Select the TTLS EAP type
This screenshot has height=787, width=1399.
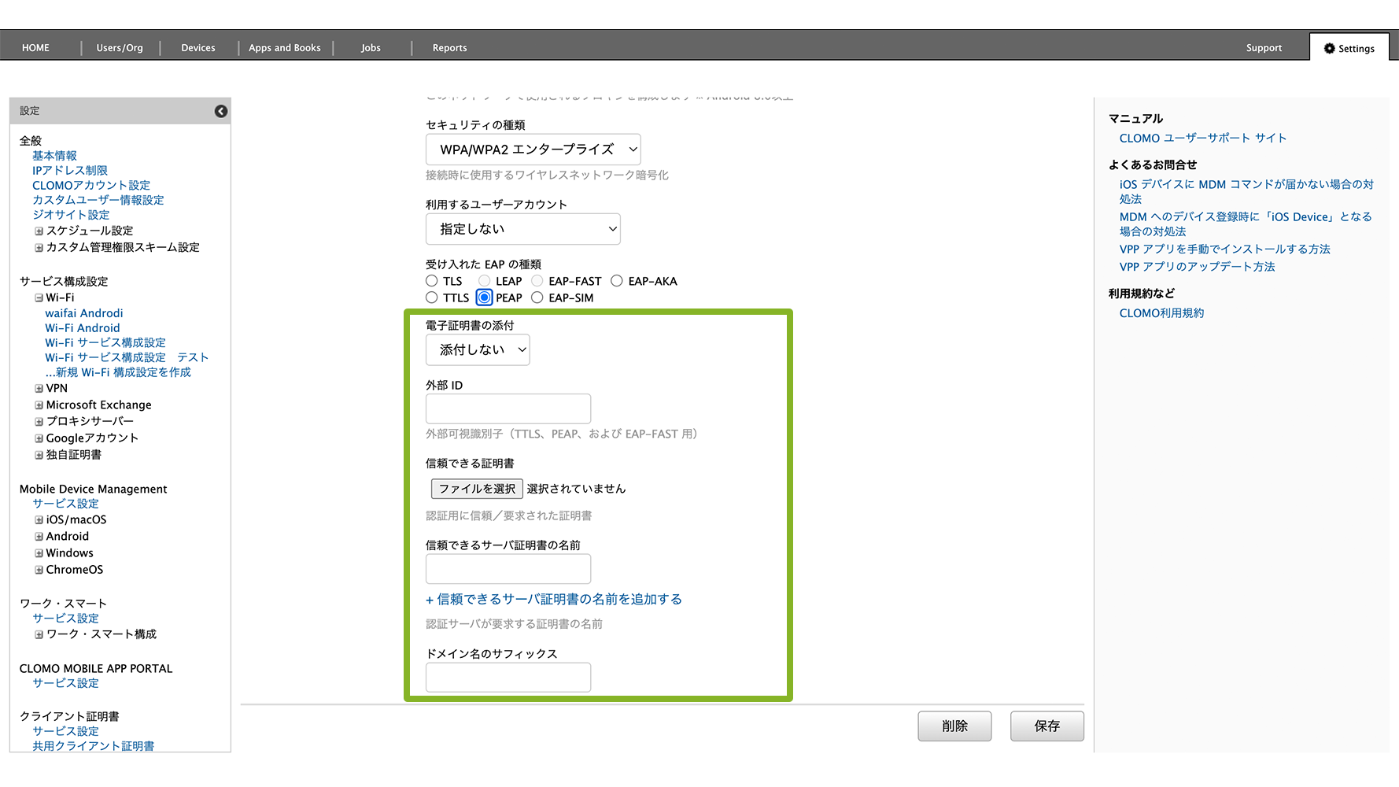coord(432,297)
